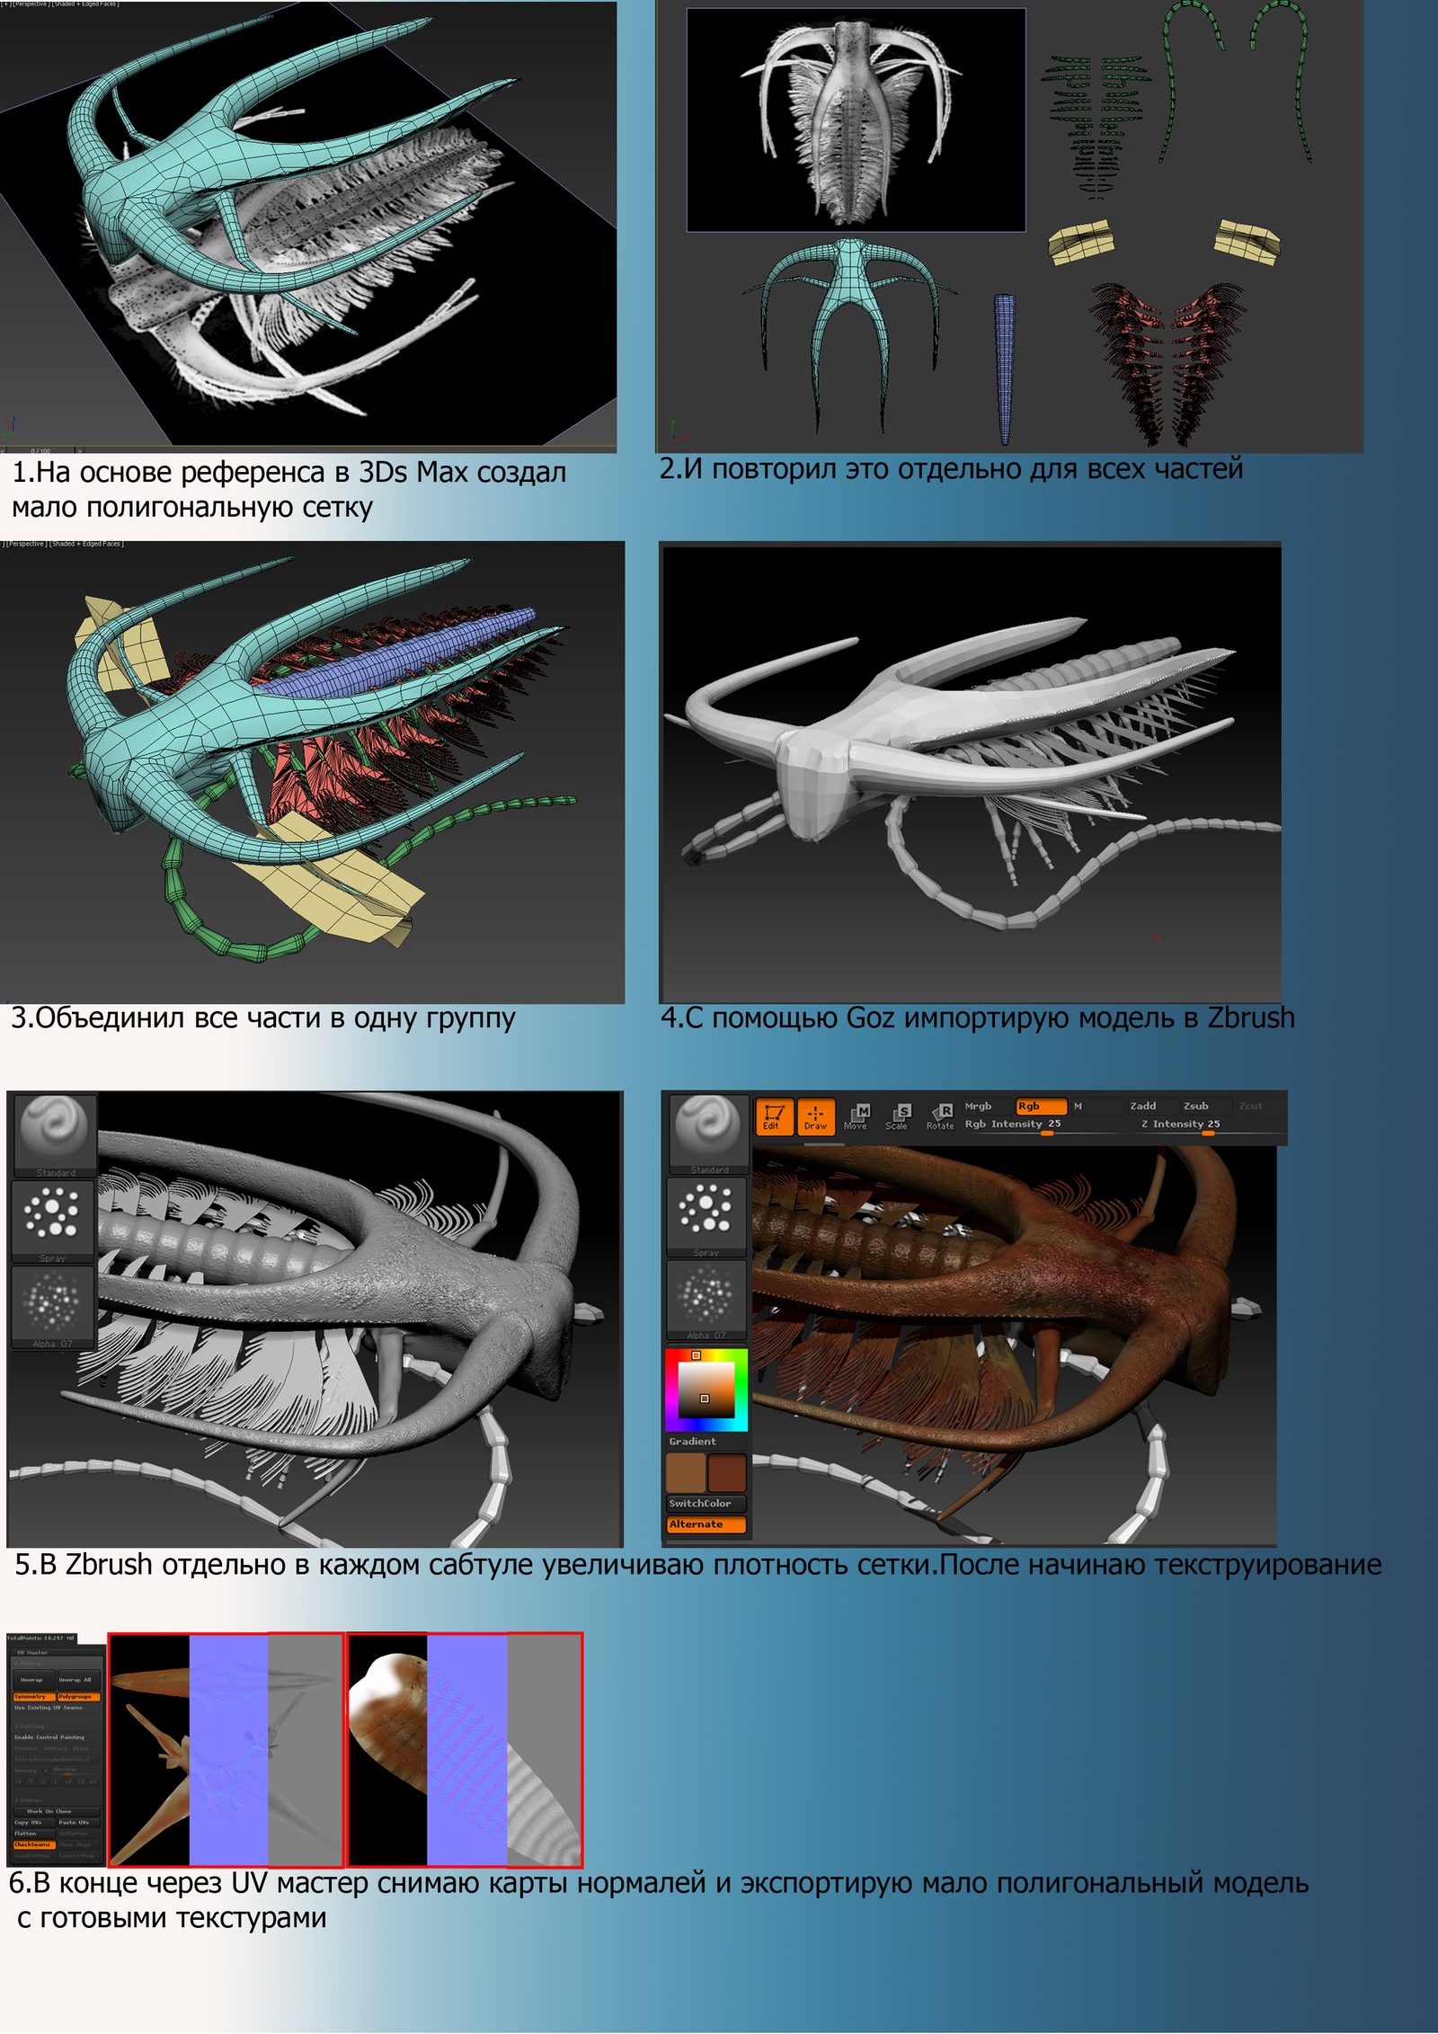Toggle the Polygroups option
Screen dimensions: 1438x2034
[78, 1697]
